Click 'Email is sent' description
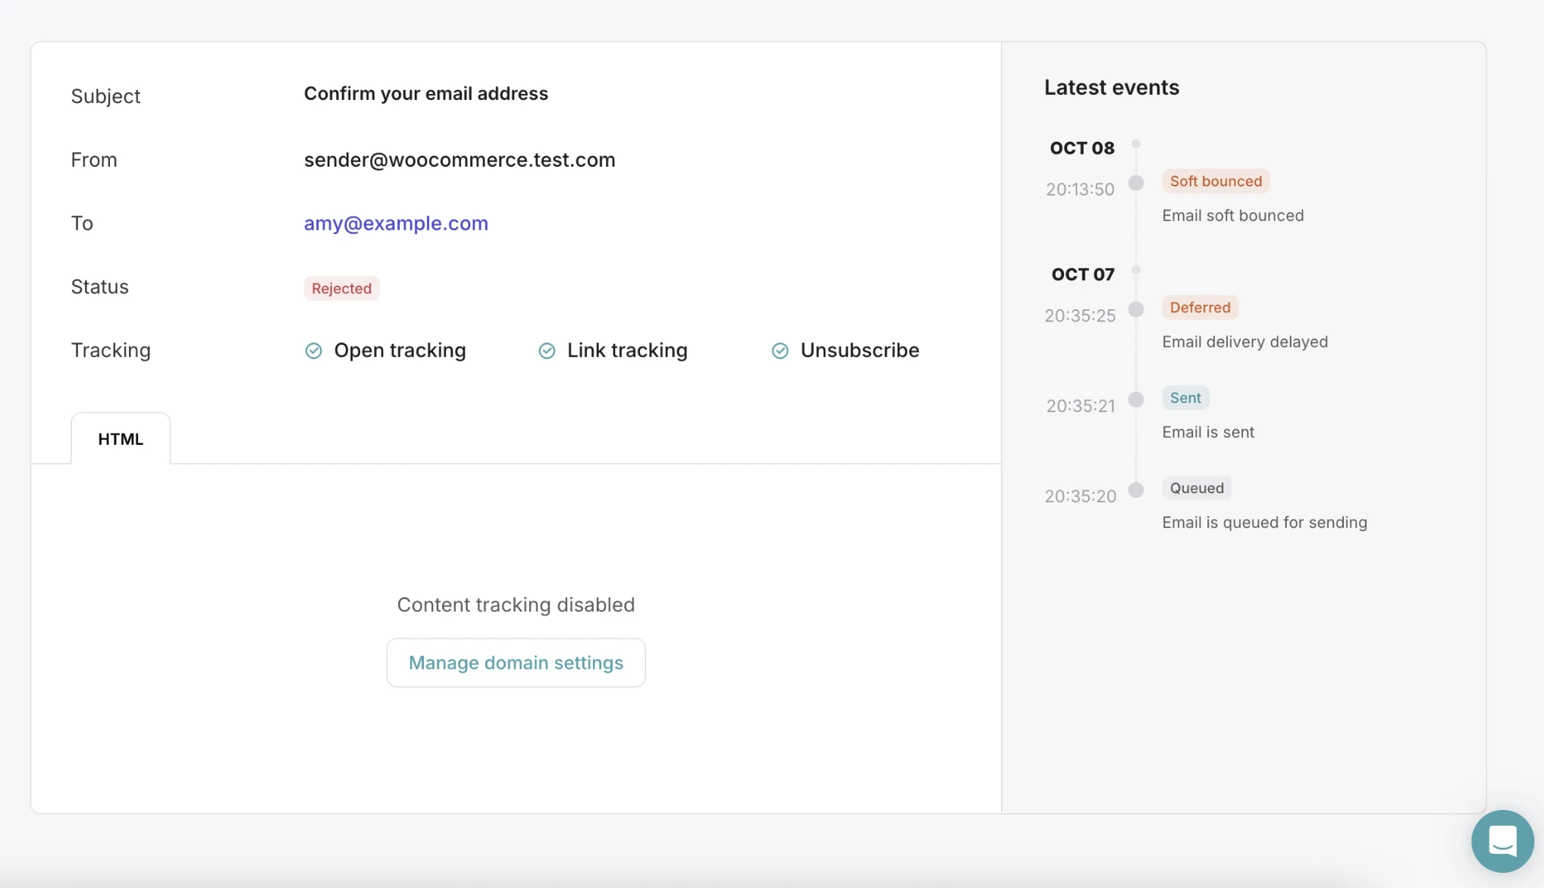The width and height of the screenshot is (1544, 888). pos(1208,433)
